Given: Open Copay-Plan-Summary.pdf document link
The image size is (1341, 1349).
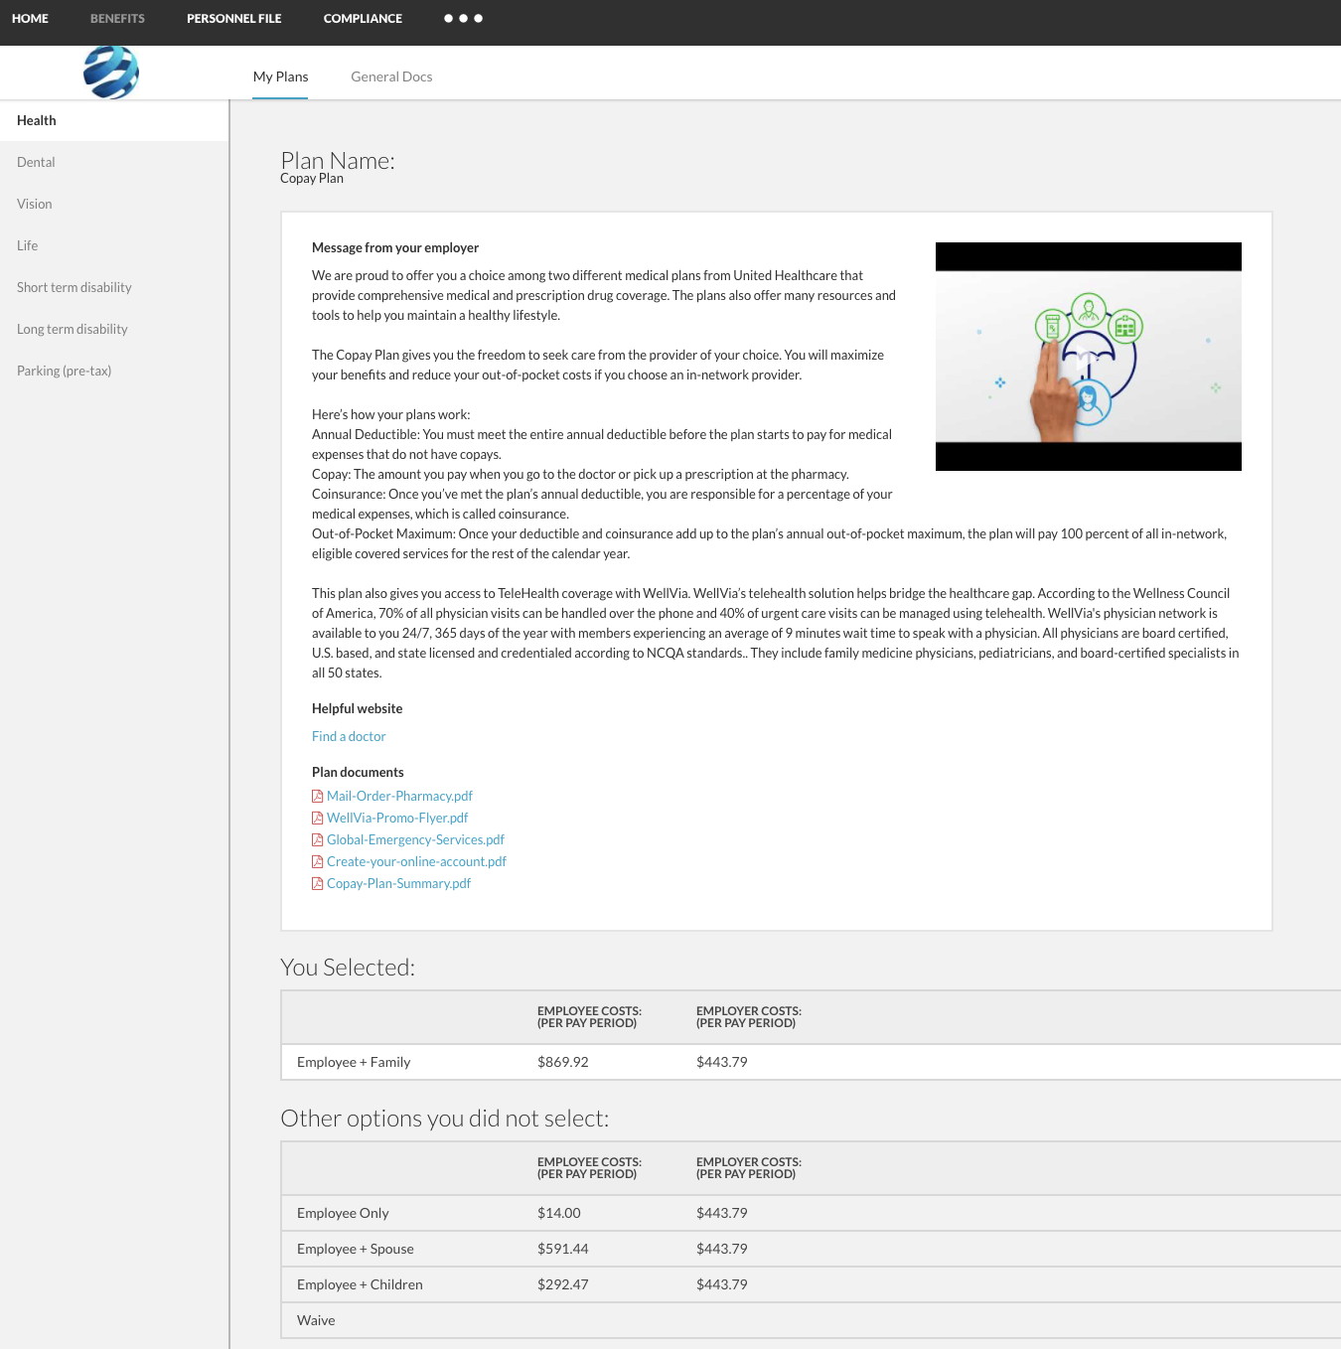Looking at the screenshot, I should point(398,883).
